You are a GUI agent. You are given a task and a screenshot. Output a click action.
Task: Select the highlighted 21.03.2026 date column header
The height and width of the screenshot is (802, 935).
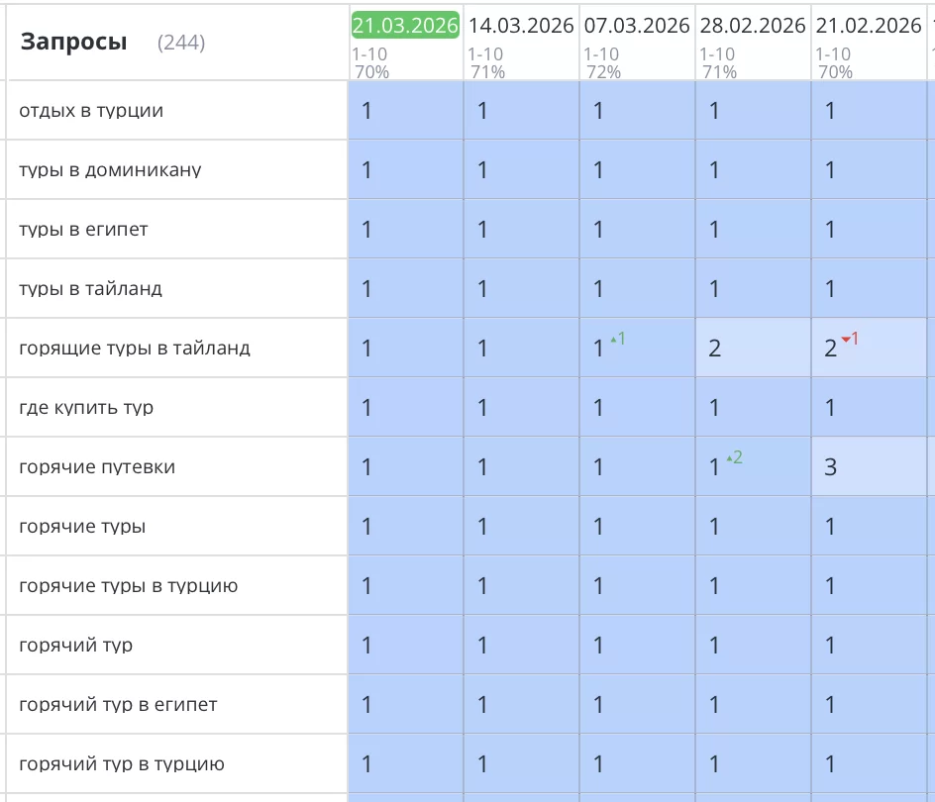click(x=405, y=26)
